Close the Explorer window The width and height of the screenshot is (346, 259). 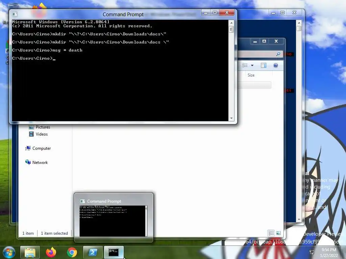[276, 41]
